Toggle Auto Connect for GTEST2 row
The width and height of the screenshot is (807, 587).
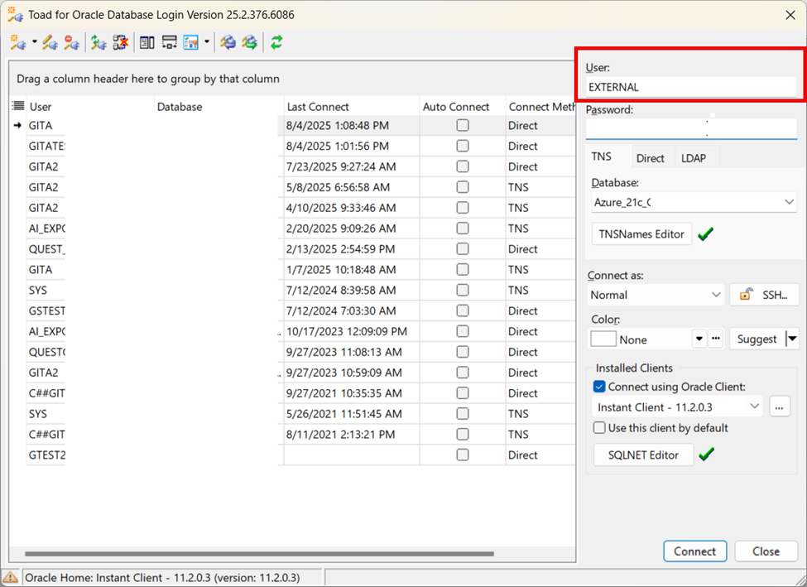tap(463, 455)
